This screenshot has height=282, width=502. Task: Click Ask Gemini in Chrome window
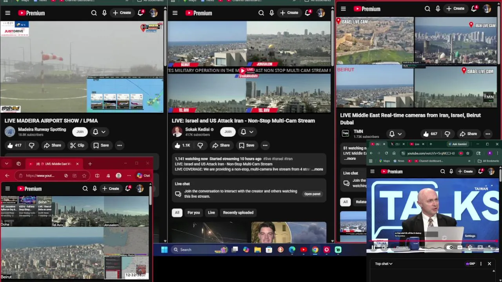(457, 144)
